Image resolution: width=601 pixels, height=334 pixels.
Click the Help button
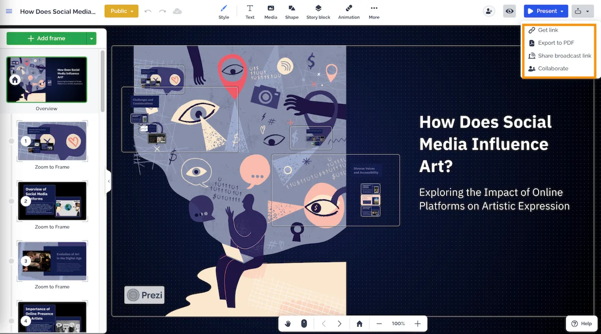[x=581, y=323]
